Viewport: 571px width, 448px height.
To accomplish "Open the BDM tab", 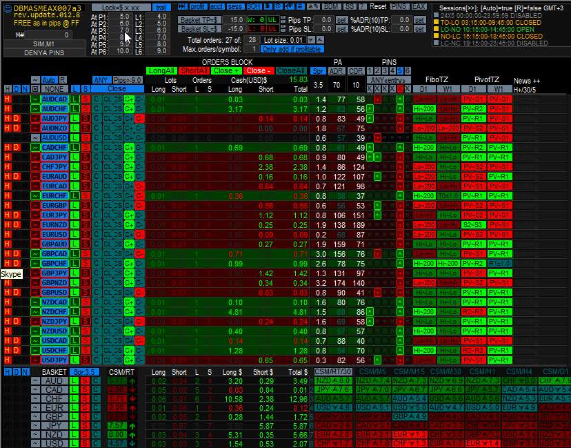I will coord(332,6).
